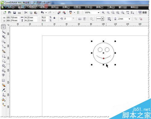Image resolution: width=151 pixels, height=119 pixels.
Task: Select the Shape tool
Action: click(4, 32)
